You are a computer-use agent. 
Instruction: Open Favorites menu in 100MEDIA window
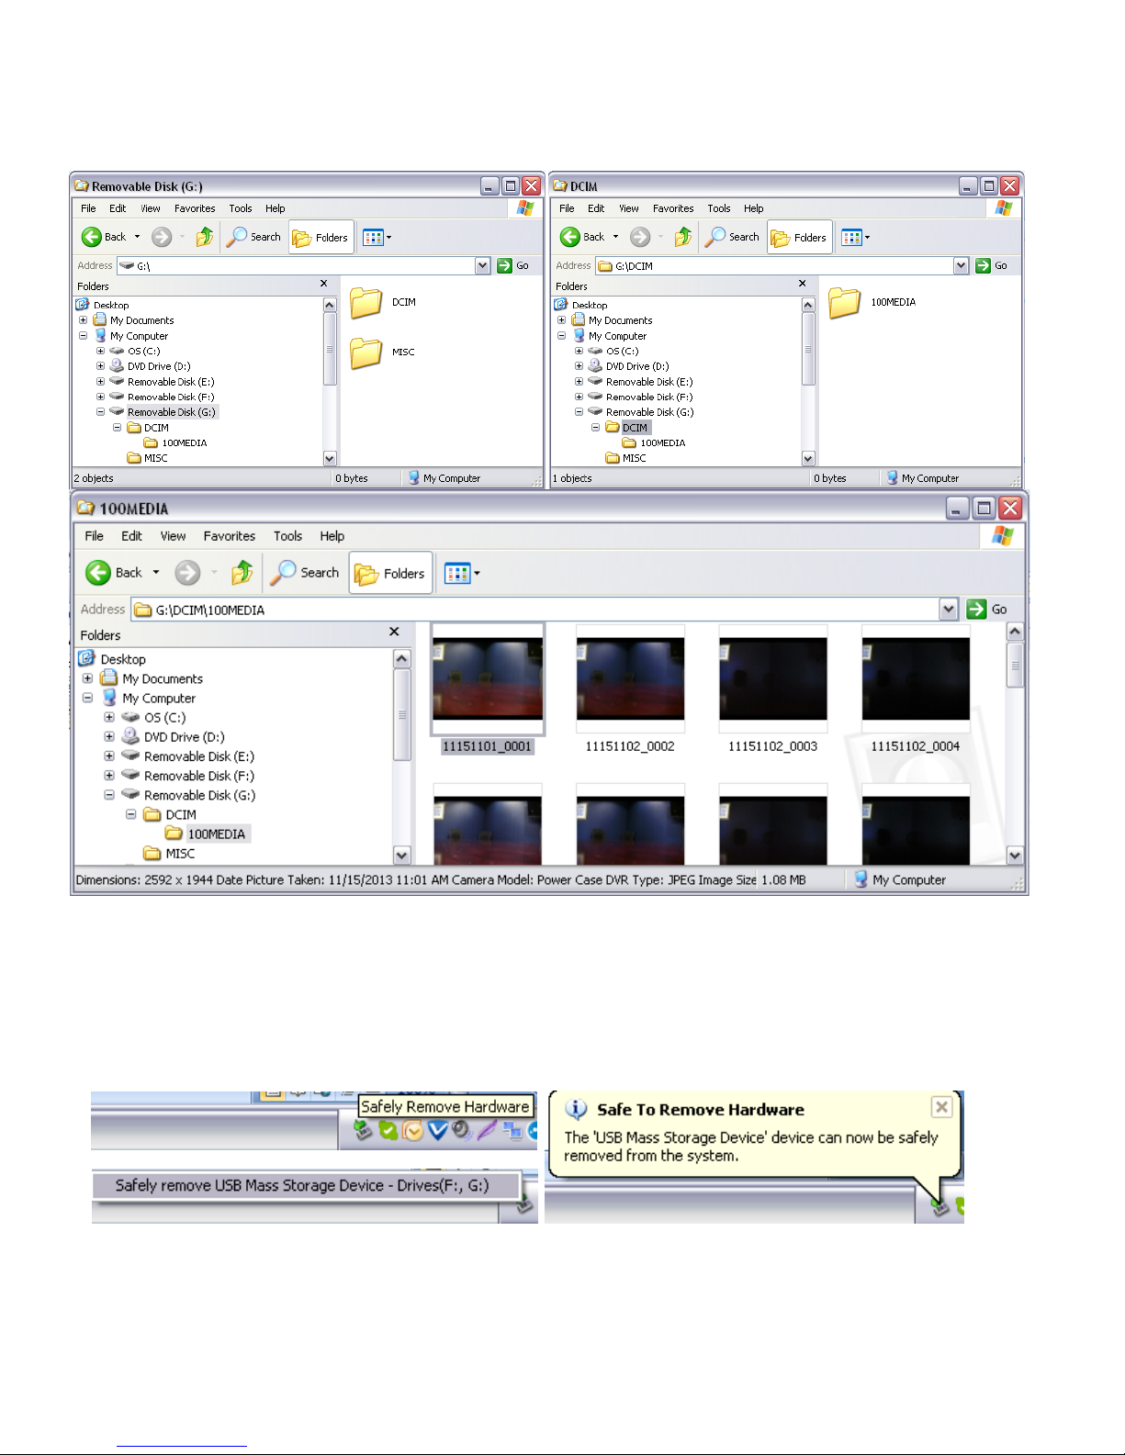tap(230, 536)
